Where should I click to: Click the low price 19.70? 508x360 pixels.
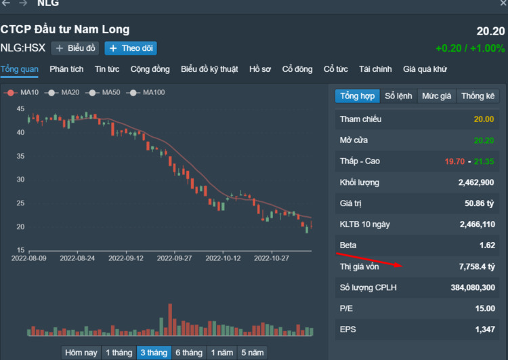click(x=454, y=161)
